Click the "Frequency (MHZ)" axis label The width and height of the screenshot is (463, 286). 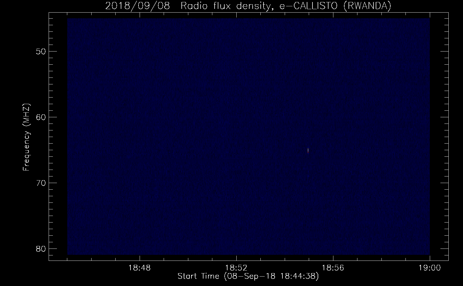coord(27,138)
